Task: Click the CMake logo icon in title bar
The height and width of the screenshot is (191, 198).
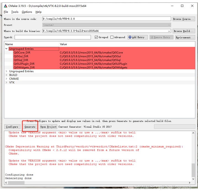Action: tap(6, 6)
